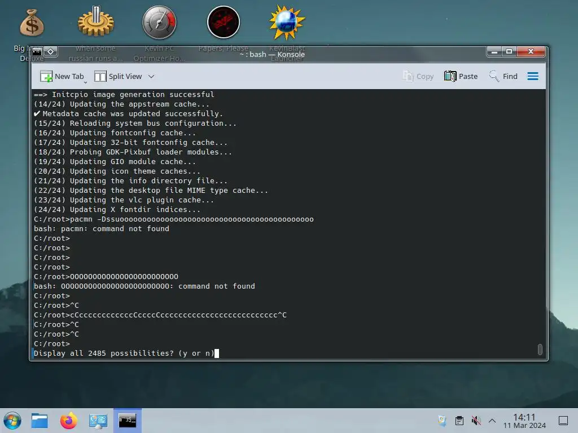578x433 pixels.
Task: Launch Firefox from the taskbar
Action: click(68, 421)
